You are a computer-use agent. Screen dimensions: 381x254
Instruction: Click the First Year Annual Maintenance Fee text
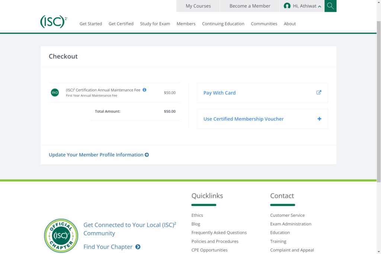(92, 96)
